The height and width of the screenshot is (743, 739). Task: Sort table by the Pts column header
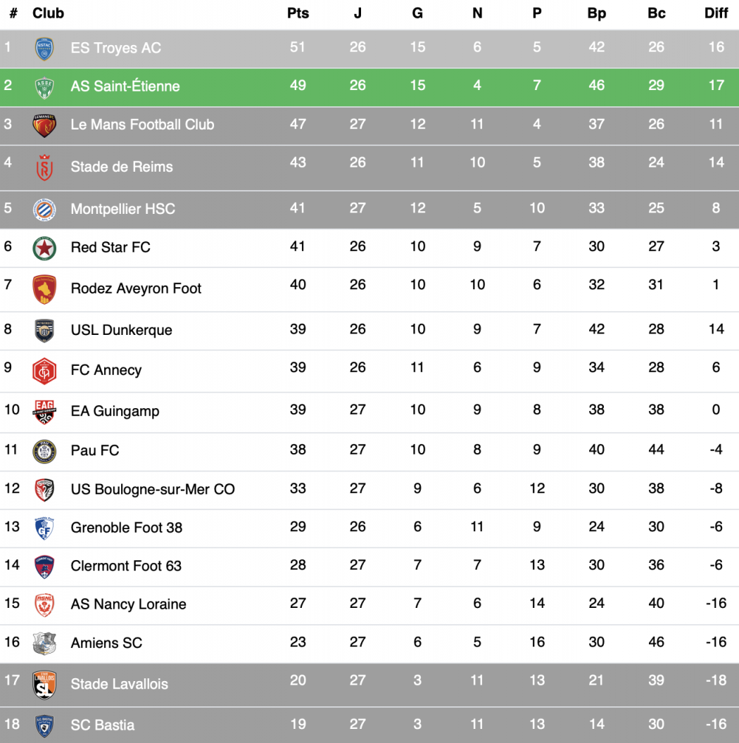pyautogui.click(x=298, y=13)
